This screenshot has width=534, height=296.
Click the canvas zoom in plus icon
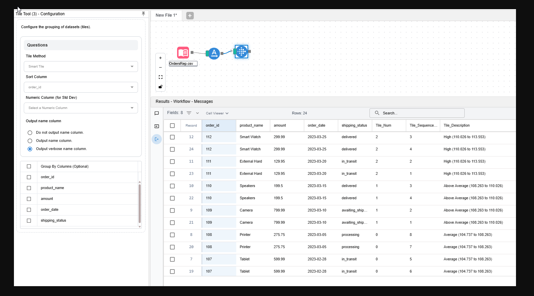160,58
